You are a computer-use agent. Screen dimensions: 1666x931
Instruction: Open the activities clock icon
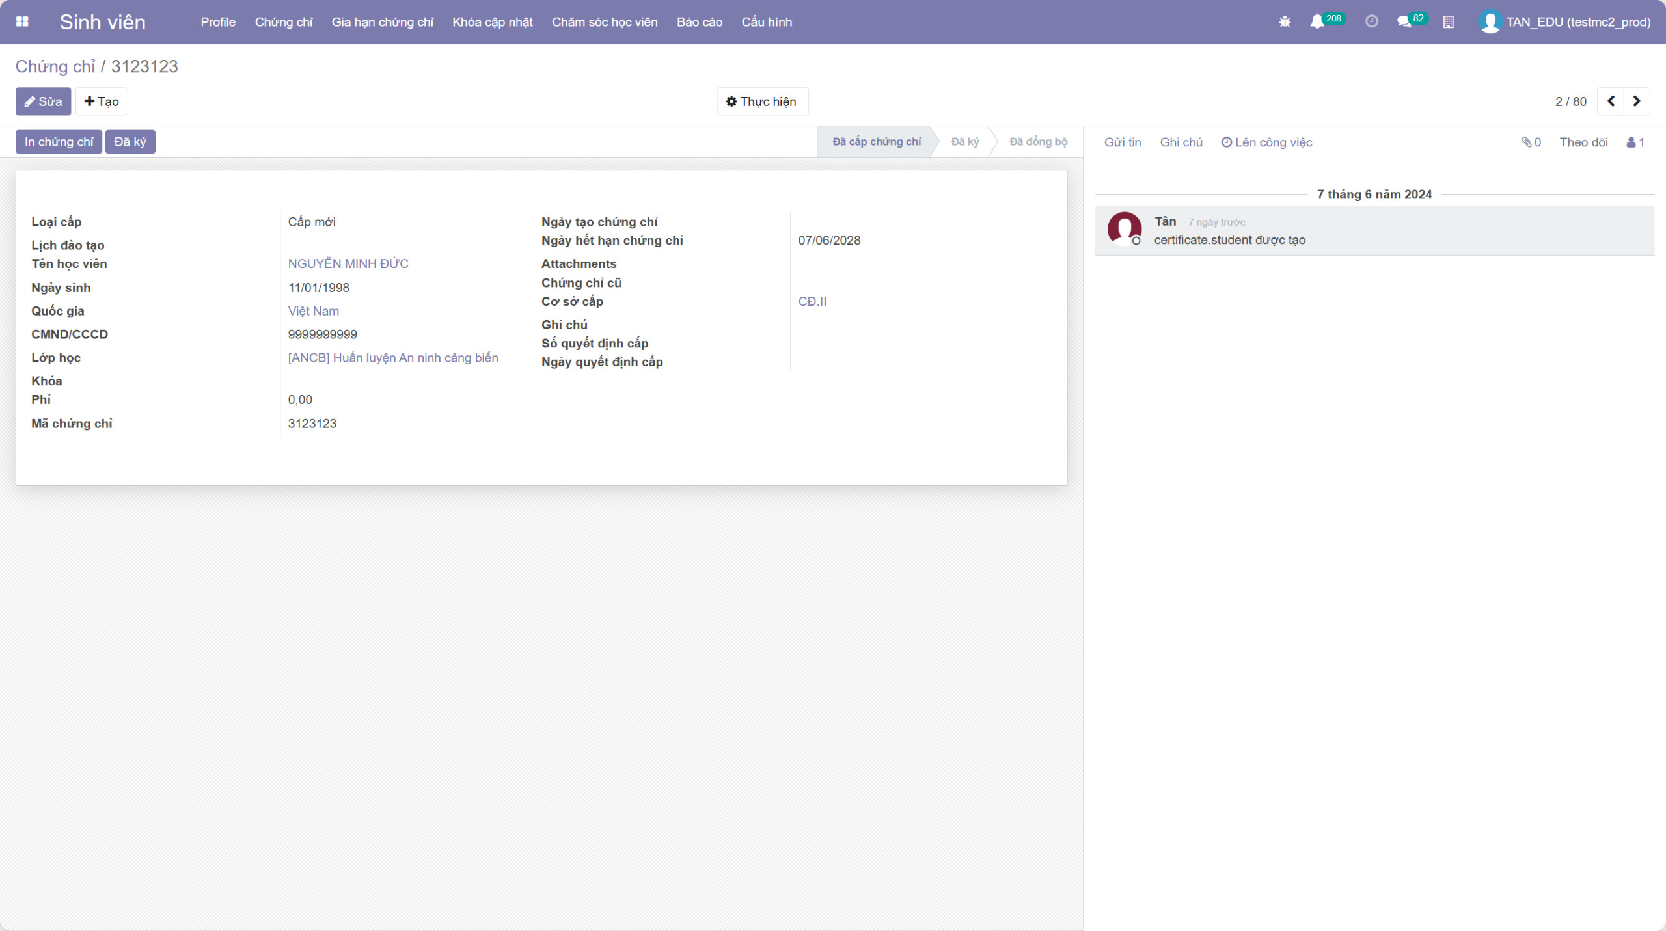pyautogui.click(x=1372, y=21)
